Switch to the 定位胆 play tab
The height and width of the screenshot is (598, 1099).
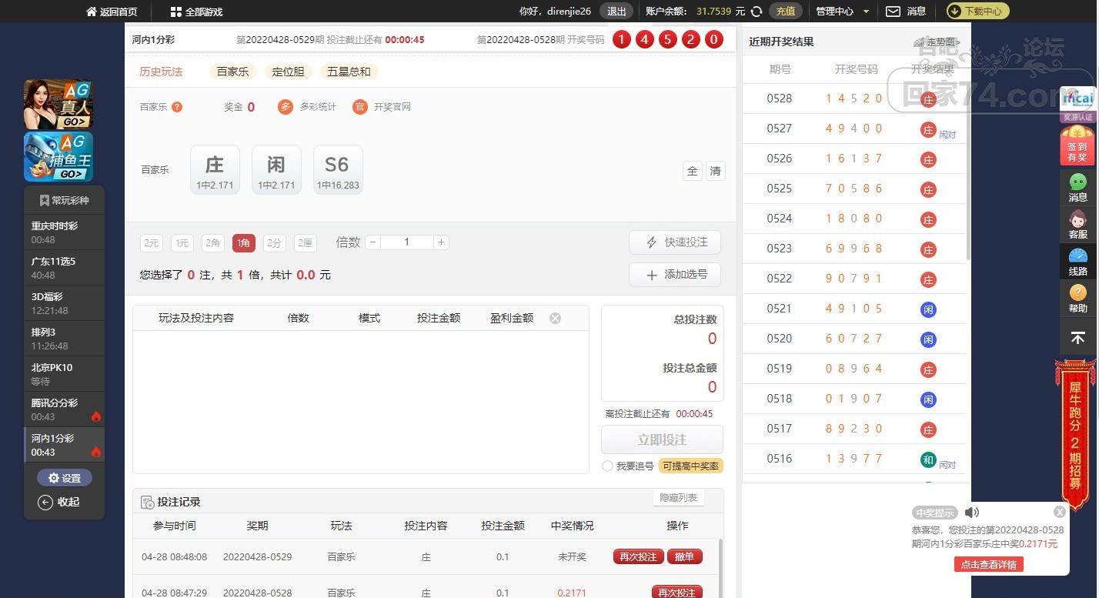288,72
